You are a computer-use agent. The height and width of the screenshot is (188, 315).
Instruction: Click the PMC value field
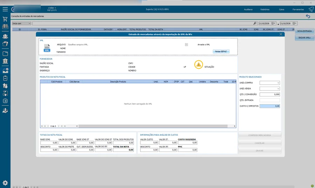(188, 150)
